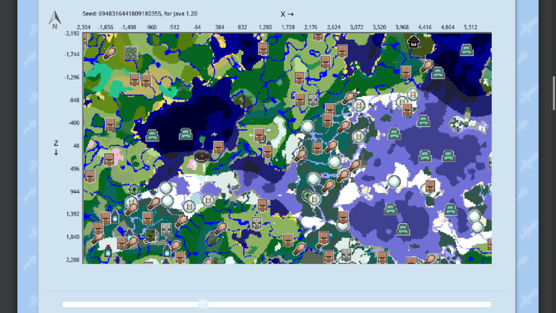Click the map zoom slider handle
556x313 pixels.
point(203,304)
